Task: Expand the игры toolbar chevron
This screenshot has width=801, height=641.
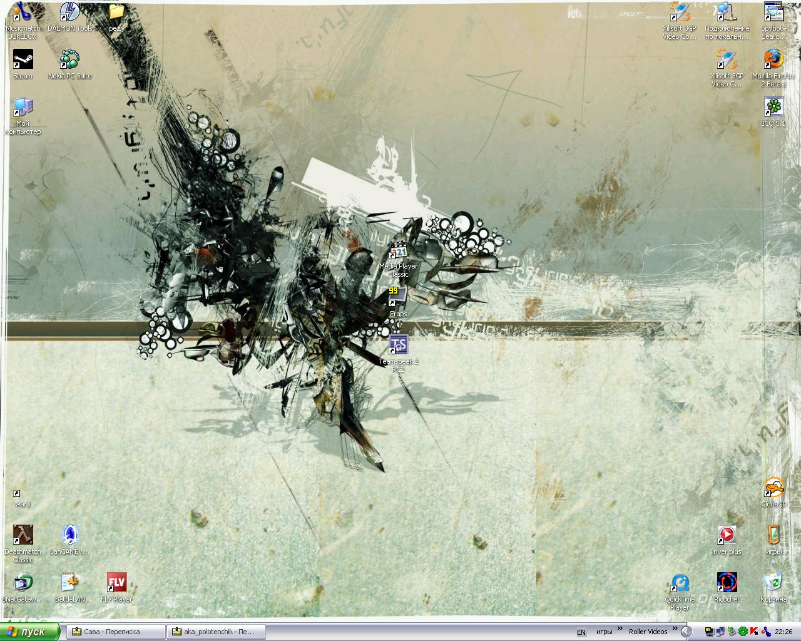Action: [621, 629]
